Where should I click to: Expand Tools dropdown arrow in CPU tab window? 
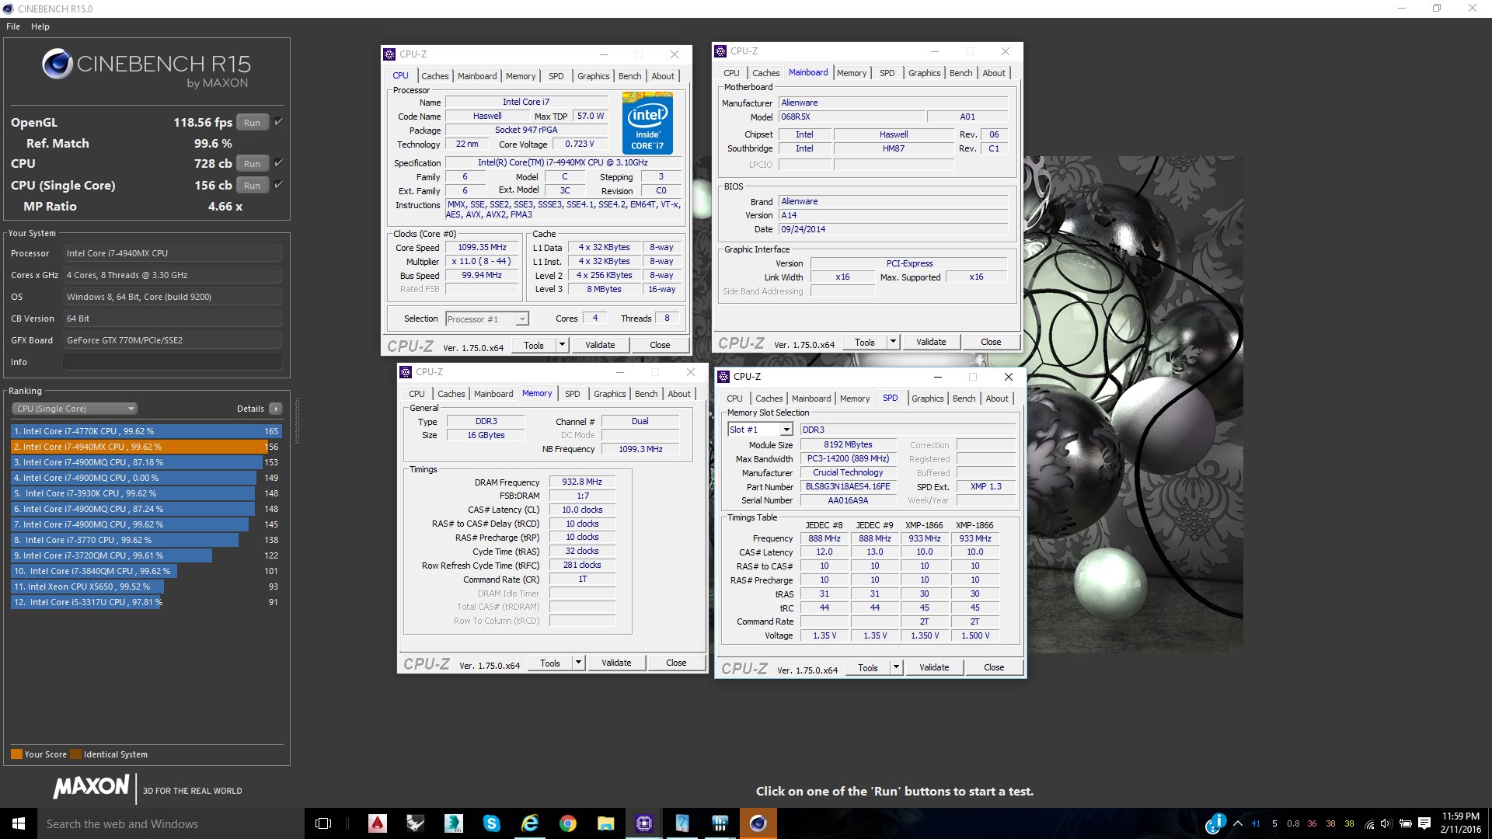tap(562, 345)
